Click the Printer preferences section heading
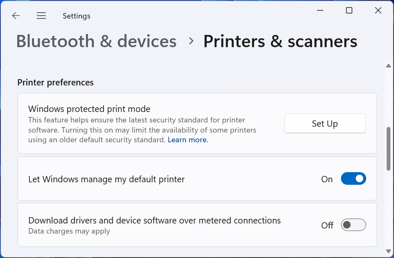This screenshot has width=394, height=258. click(x=55, y=82)
